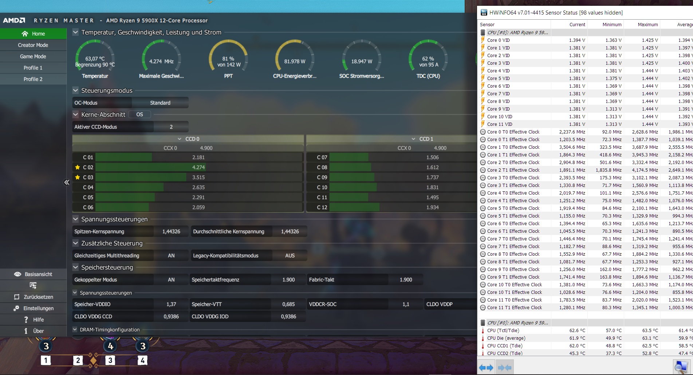Collapse Temperatur, Geschwindigkeit, Leistung section

point(75,32)
